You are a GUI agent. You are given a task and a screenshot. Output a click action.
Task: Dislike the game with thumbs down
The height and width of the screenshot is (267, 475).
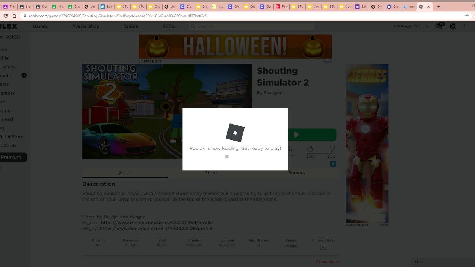click(x=332, y=149)
